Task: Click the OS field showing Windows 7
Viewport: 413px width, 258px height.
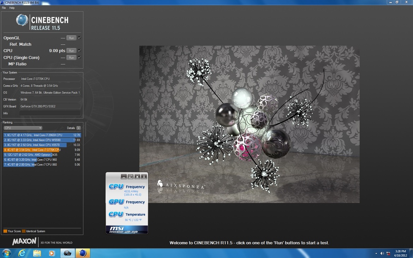Action: pyautogui.click(x=50, y=92)
